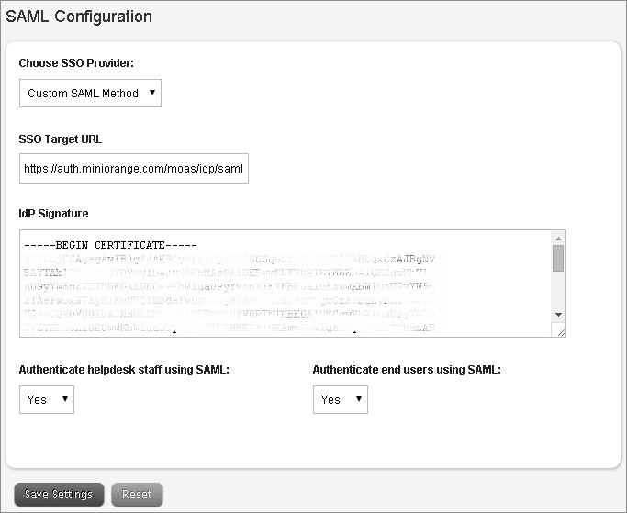Open the end users SAML Yes dropdown
The height and width of the screenshot is (513, 627).
[x=341, y=399]
